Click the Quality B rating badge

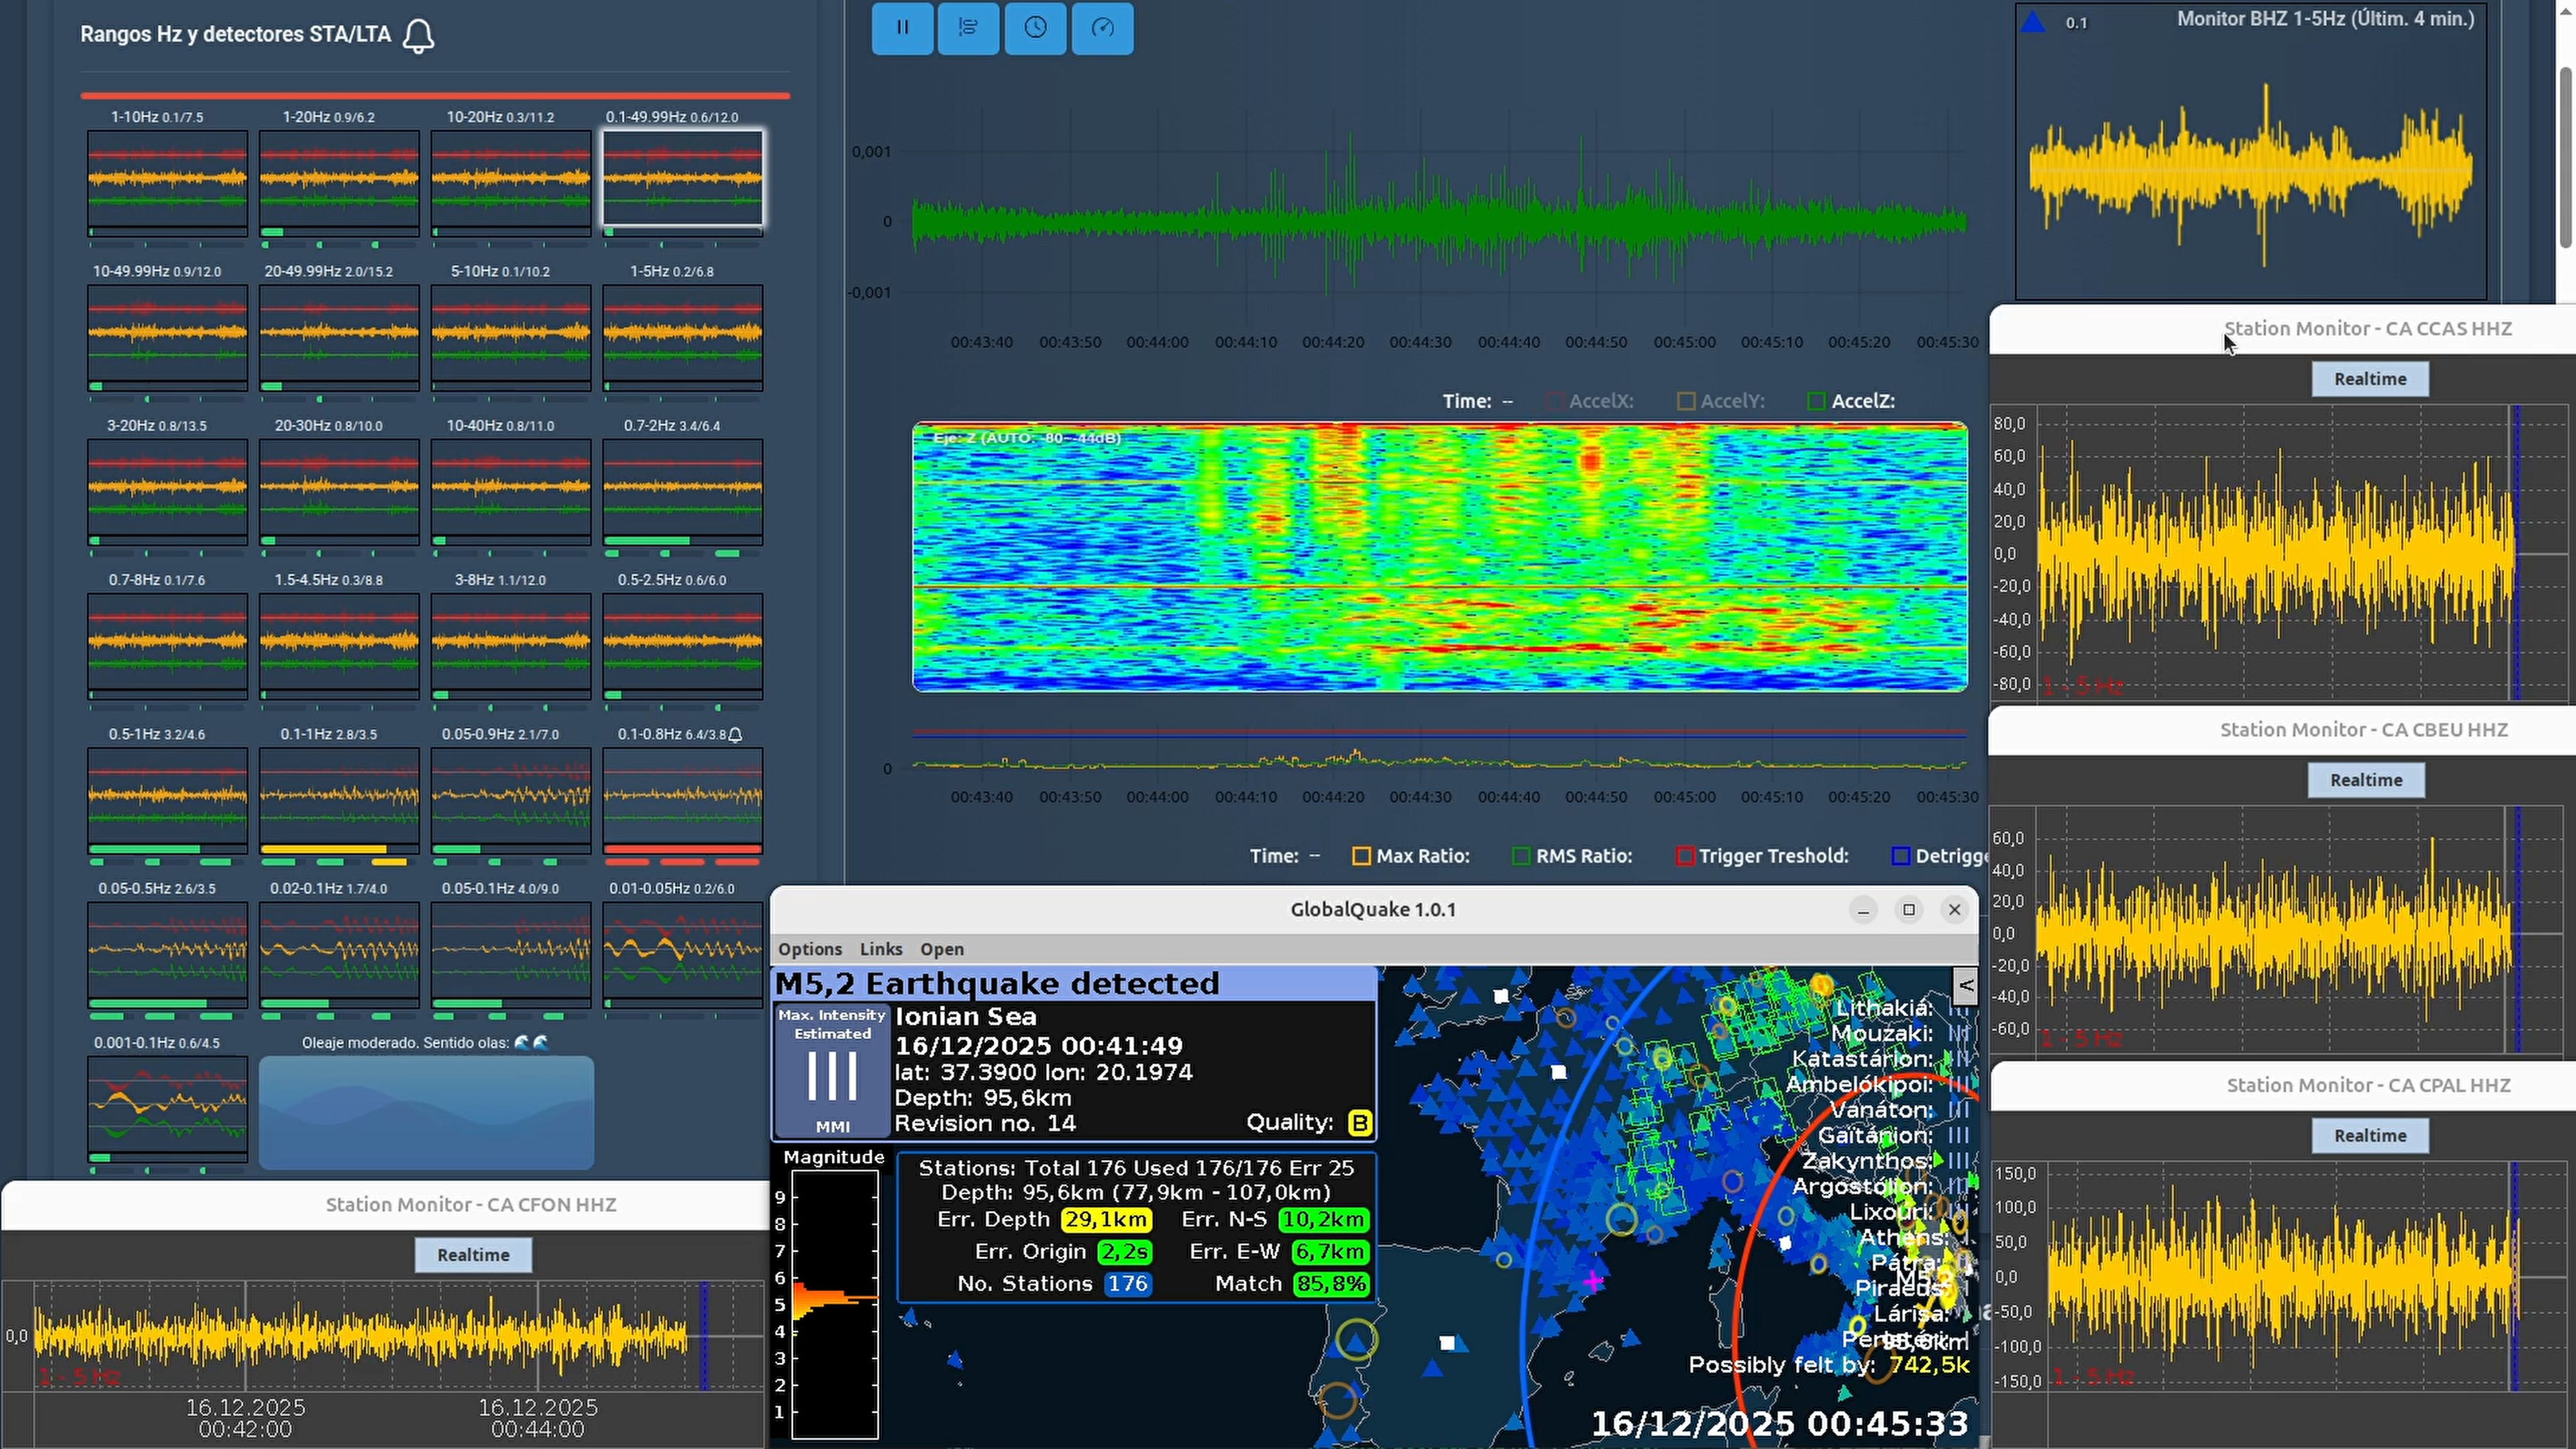pyautogui.click(x=1359, y=1123)
